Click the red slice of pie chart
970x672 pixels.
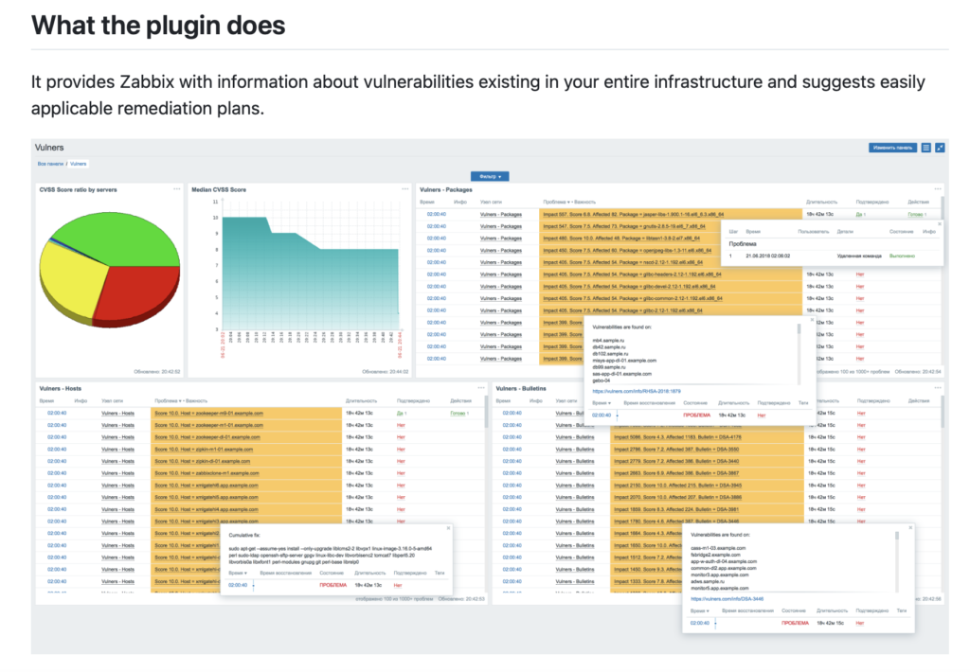139,293
